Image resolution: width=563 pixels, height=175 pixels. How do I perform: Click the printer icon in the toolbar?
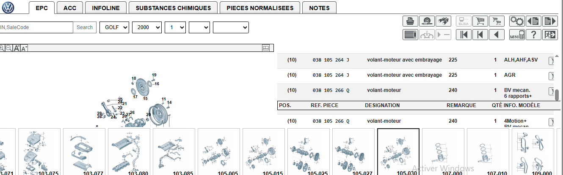click(x=410, y=21)
